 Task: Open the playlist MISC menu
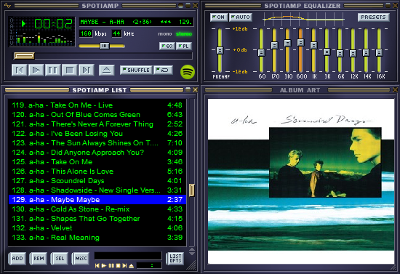click(81, 259)
